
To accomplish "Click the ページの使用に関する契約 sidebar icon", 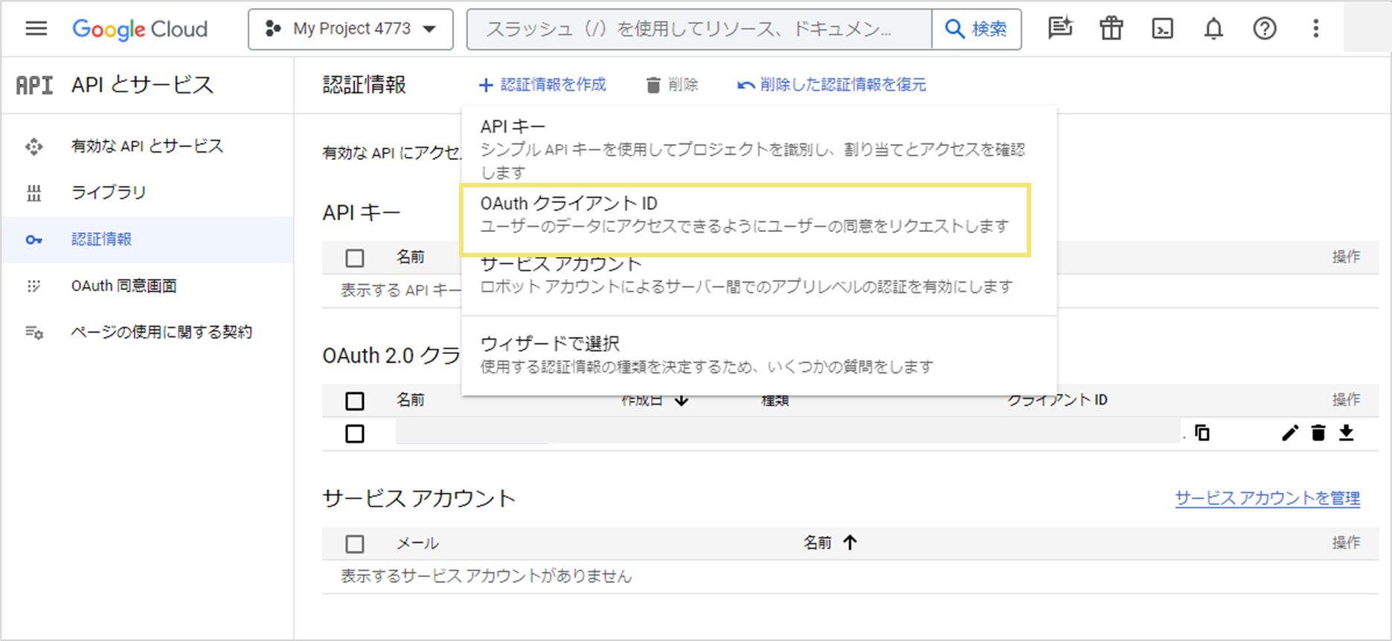I will (x=34, y=332).
